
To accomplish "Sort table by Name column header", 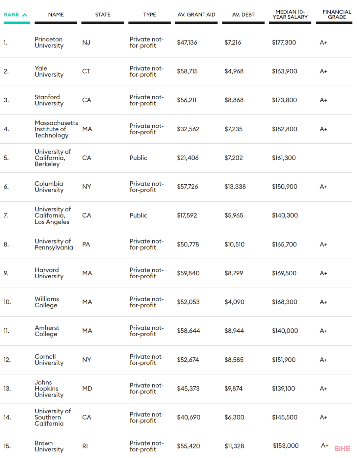I will point(56,15).
